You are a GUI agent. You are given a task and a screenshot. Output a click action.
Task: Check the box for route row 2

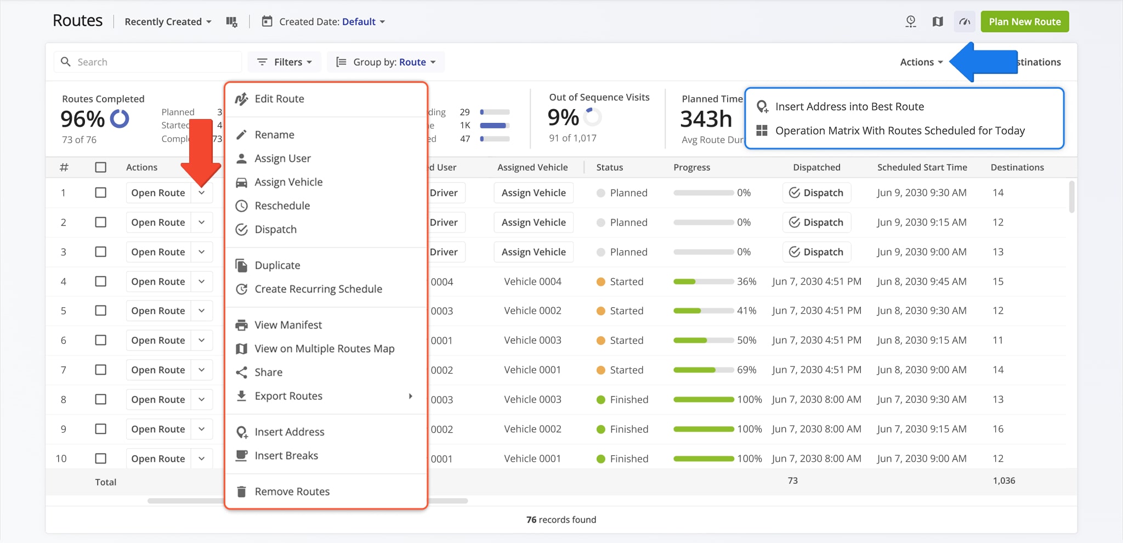pos(101,222)
